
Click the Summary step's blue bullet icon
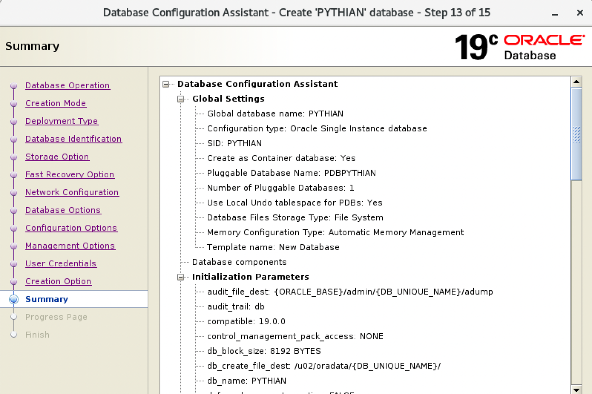[x=14, y=299]
